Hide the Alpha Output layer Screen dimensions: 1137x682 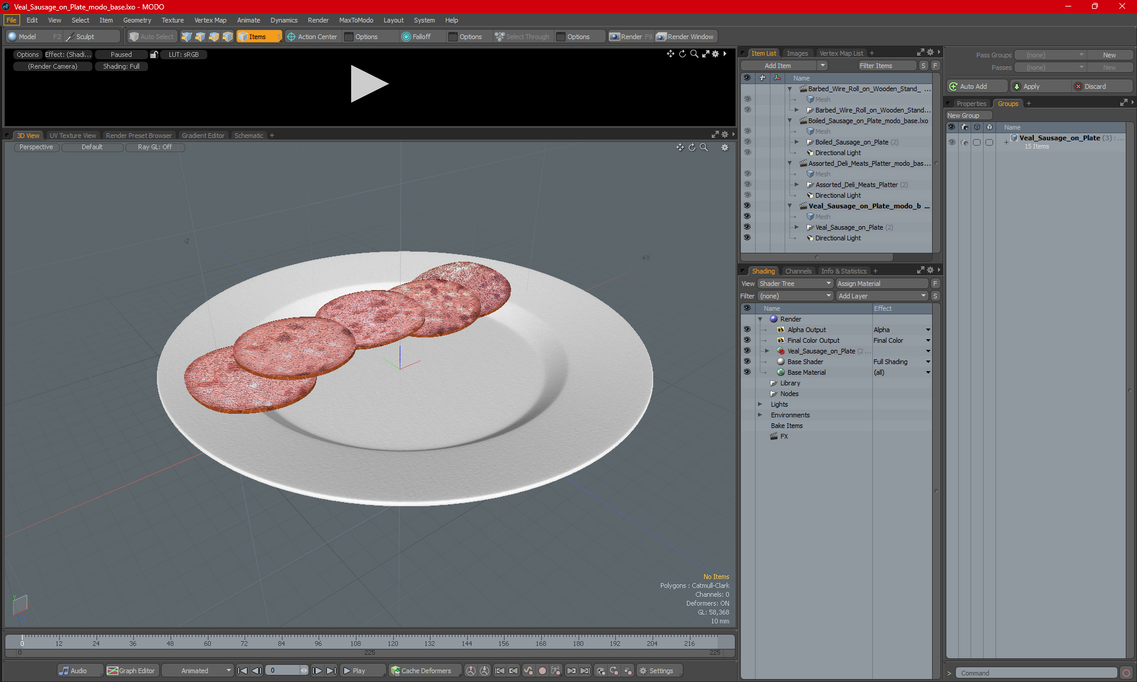(747, 330)
